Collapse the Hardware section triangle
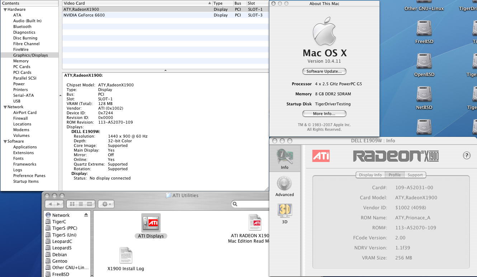The image size is (477, 277). pos(5,9)
